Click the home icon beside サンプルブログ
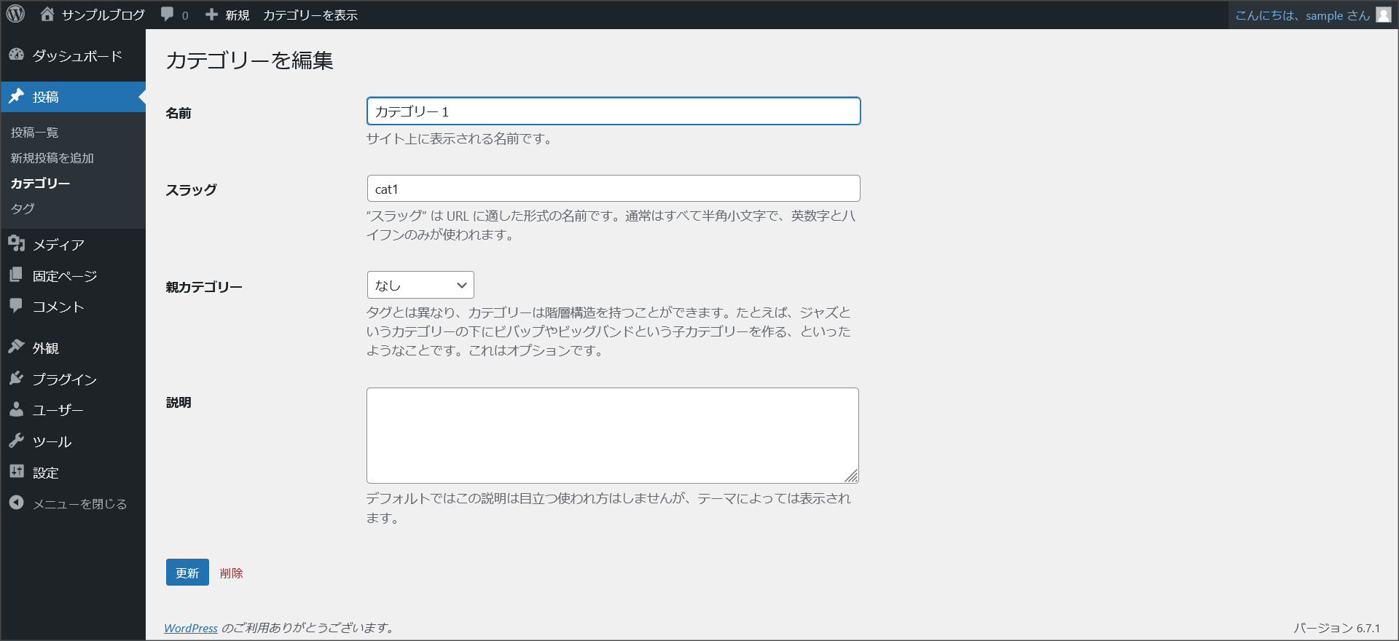 (47, 14)
